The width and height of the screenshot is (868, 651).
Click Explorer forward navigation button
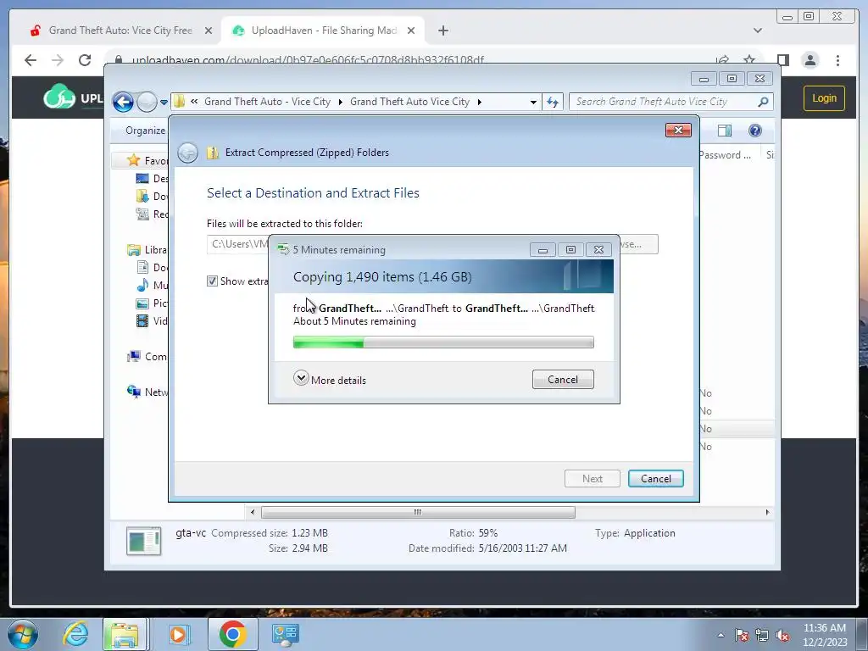[x=147, y=102]
